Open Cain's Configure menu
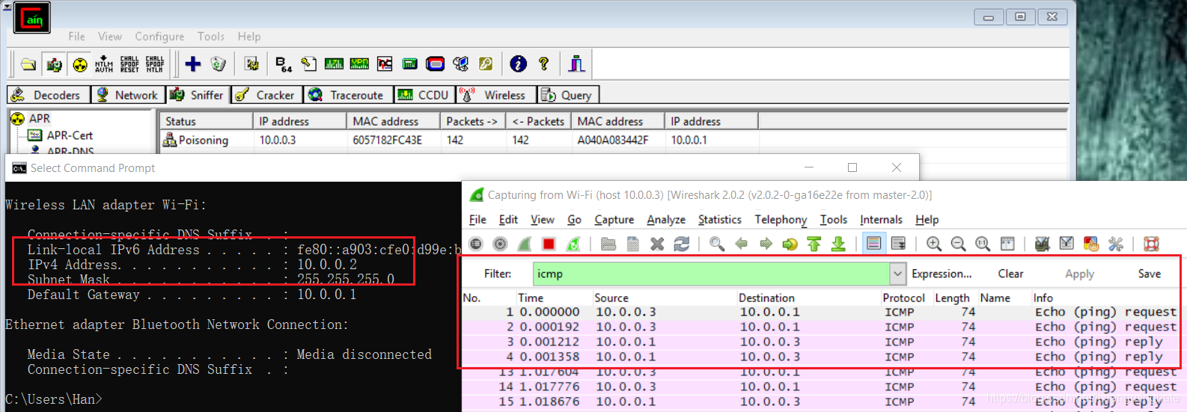 (x=159, y=37)
